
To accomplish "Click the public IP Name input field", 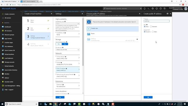I will (x=157, y=21).
